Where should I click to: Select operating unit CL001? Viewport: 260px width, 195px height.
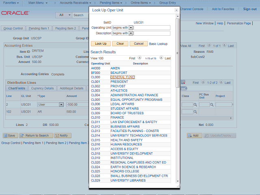tap(95, 82)
